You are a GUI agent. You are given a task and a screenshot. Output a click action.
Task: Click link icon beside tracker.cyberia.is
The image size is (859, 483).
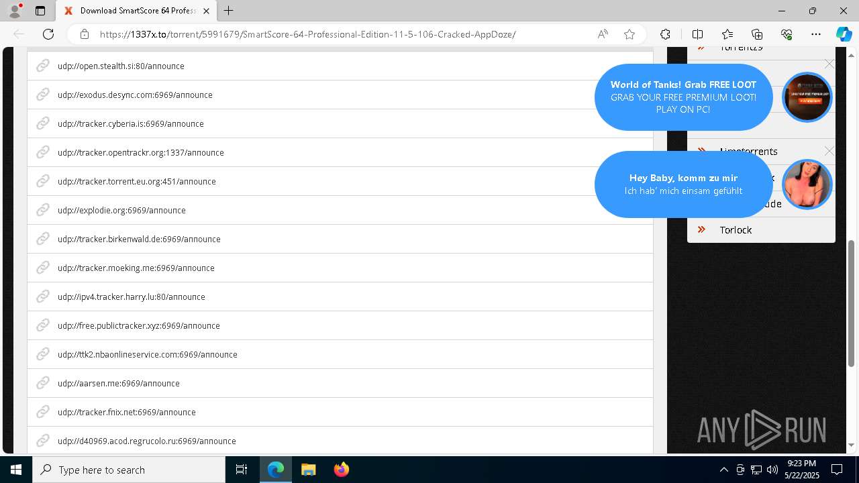click(x=43, y=123)
